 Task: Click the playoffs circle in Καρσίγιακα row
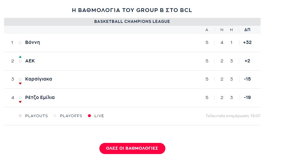(x=20, y=79)
